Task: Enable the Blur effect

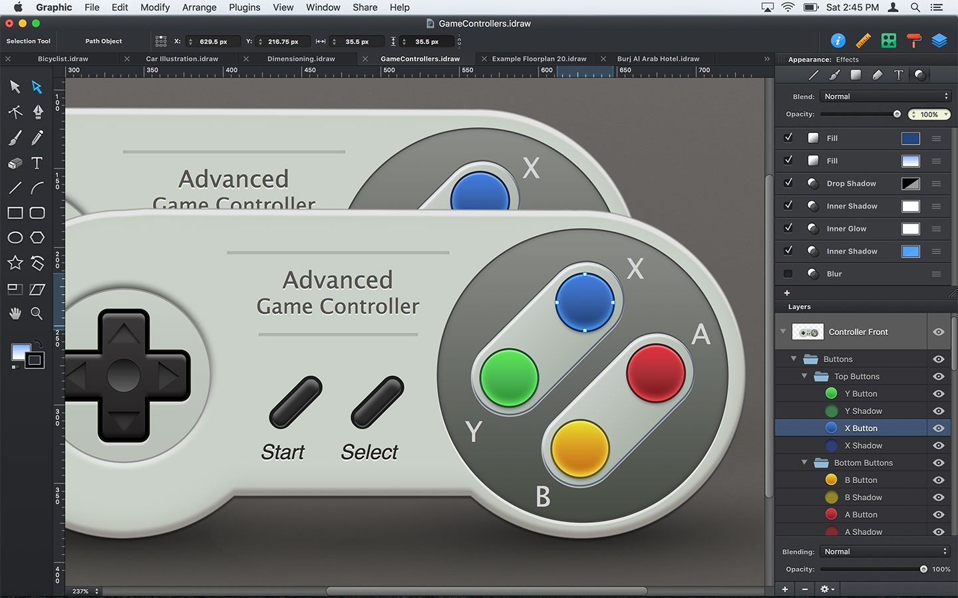Action: [788, 273]
